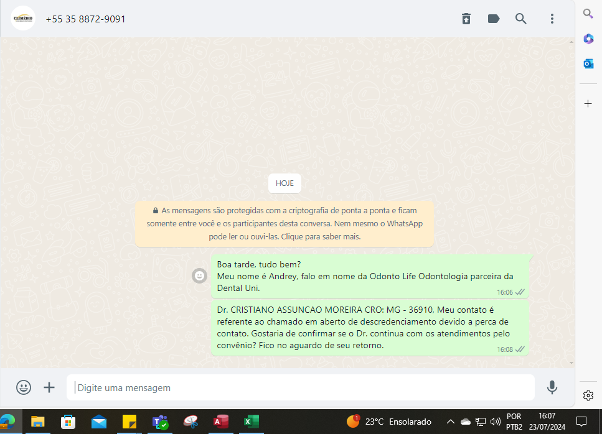Open the three-dot chat menu
The image size is (602, 434).
pyautogui.click(x=552, y=19)
